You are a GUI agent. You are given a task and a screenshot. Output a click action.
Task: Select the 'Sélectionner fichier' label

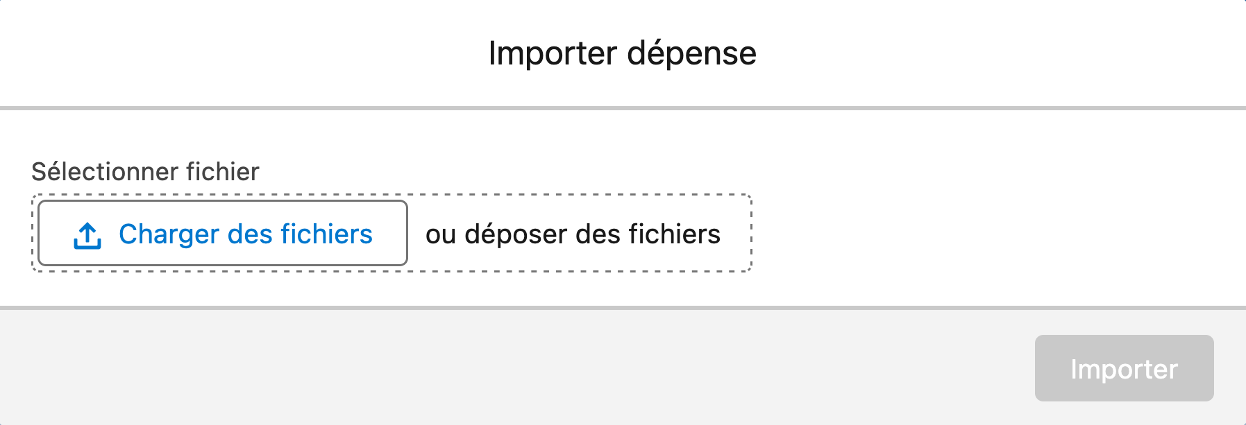(x=146, y=171)
